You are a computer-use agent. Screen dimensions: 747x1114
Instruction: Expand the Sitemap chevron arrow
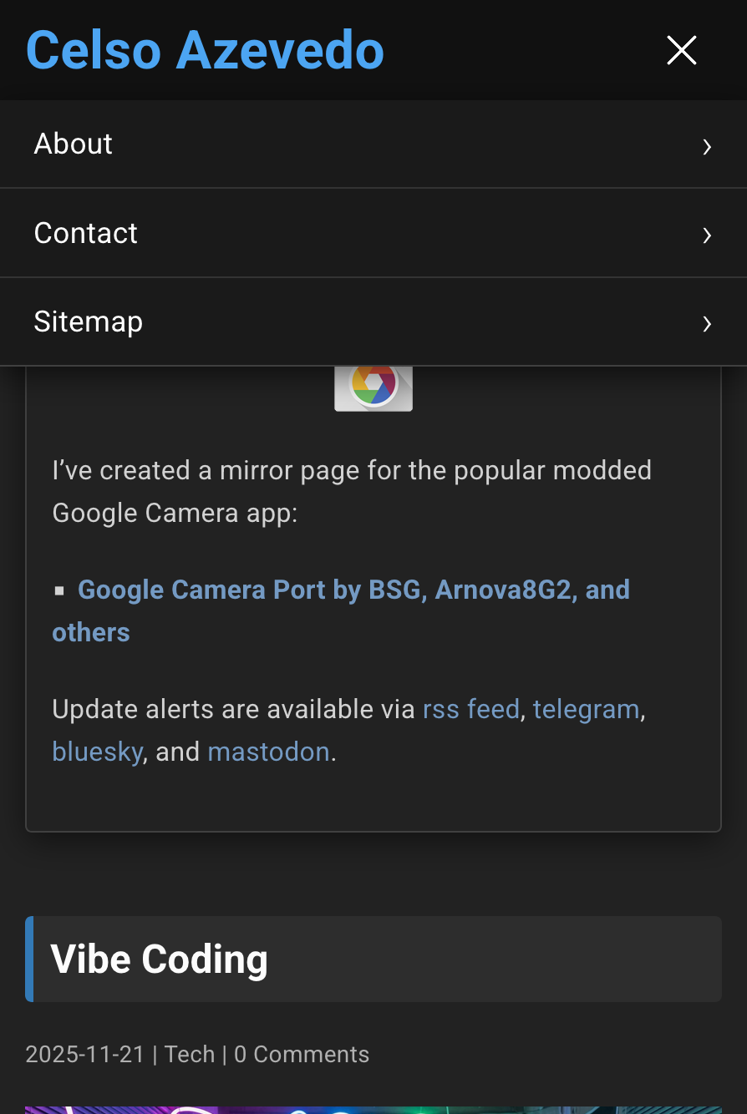click(707, 324)
